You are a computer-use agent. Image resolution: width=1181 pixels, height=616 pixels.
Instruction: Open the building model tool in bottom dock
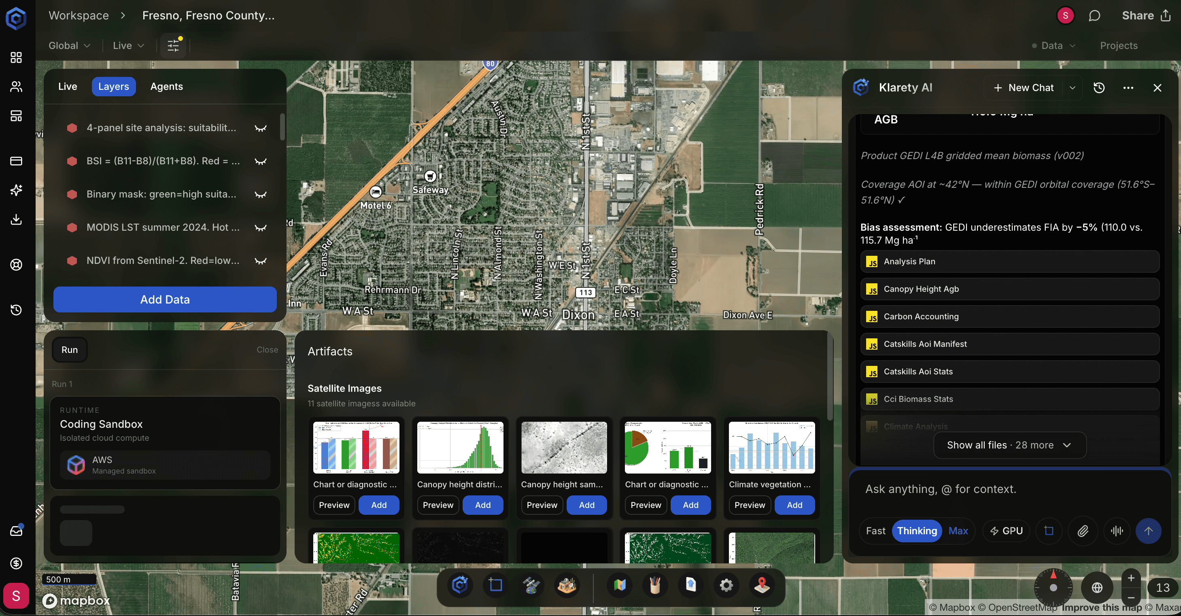coord(567,585)
